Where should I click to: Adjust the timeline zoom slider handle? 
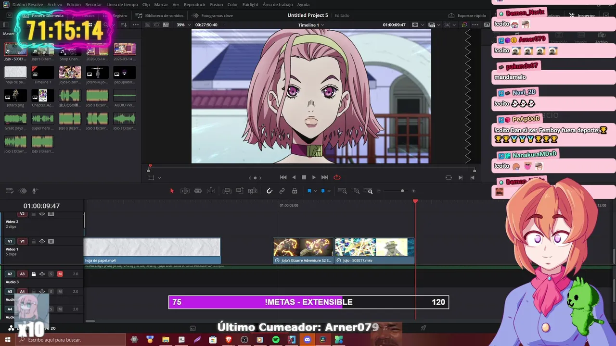[x=402, y=191]
